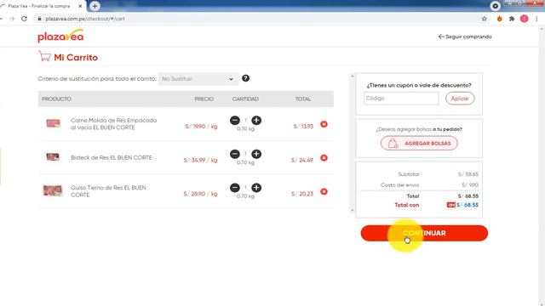Click the S/ 13.93 total of Carne Molida

point(303,127)
